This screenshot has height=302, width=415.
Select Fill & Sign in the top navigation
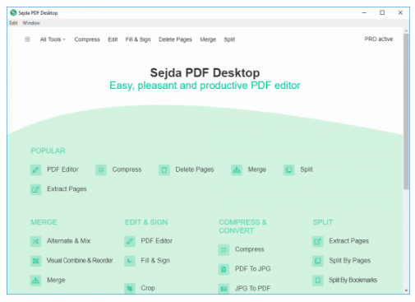coord(138,39)
